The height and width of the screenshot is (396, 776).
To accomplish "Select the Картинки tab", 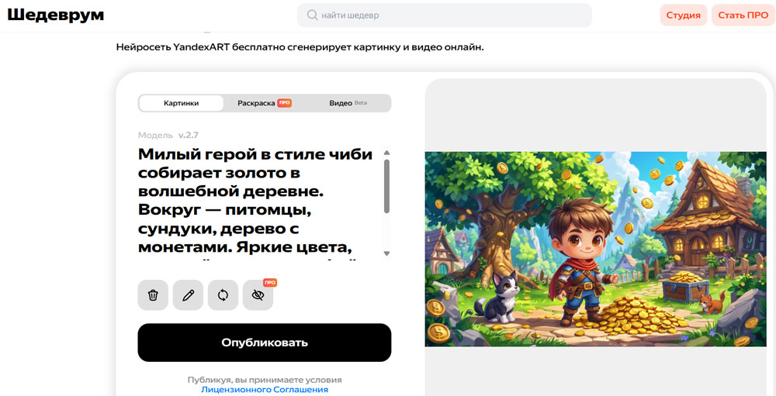I will point(181,103).
